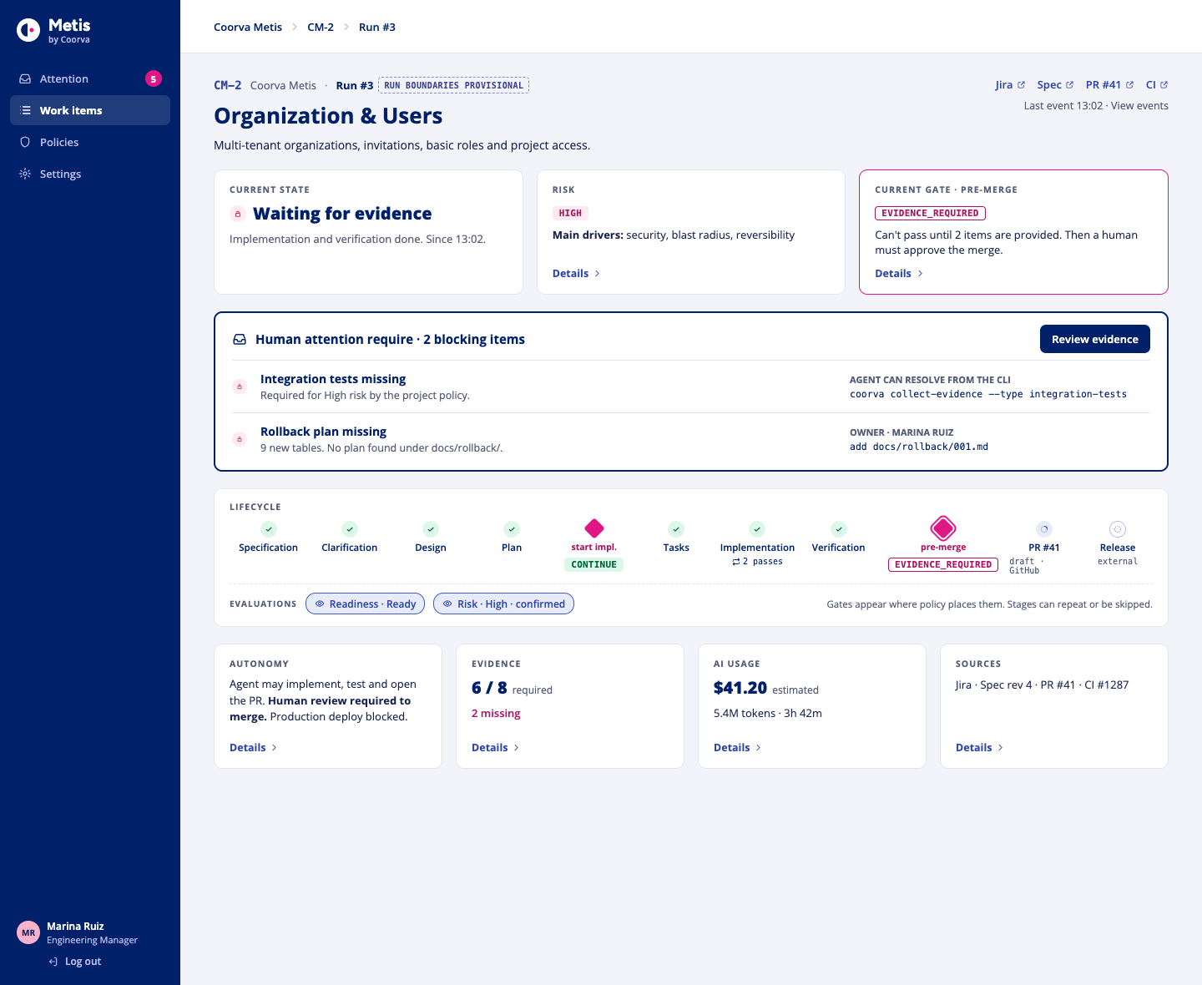Screen dimensions: 1202x985
Task: Open the Attention inbox in sidebar
Action: 90,78
